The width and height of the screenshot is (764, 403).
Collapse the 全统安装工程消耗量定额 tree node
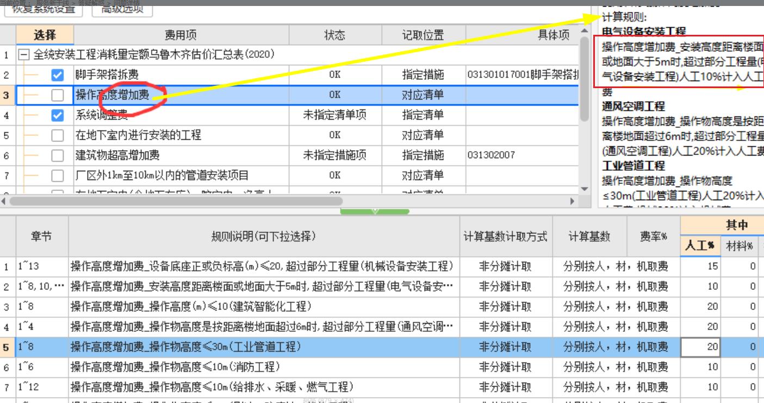coord(23,55)
